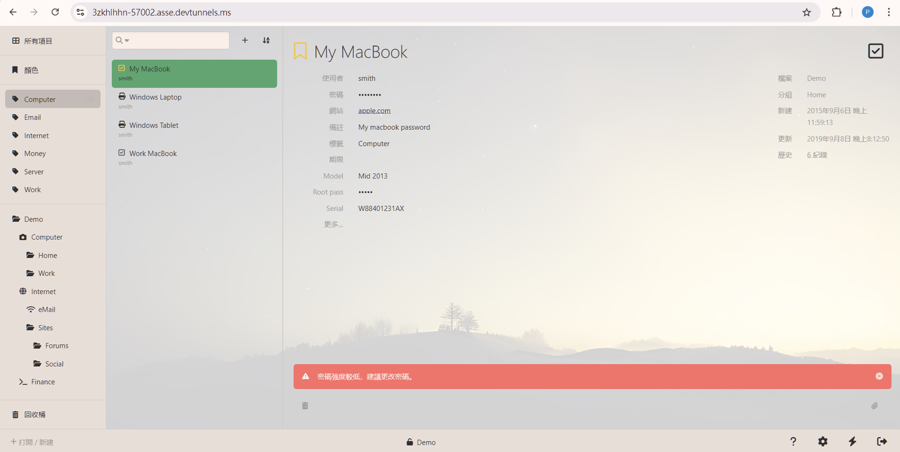Image resolution: width=900 pixels, height=452 pixels.
Task: Expand the Internet folder under Demo
Action: point(43,291)
